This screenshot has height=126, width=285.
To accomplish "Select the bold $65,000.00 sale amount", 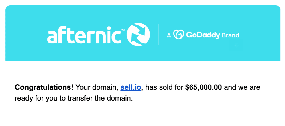I will coord(203,87).
